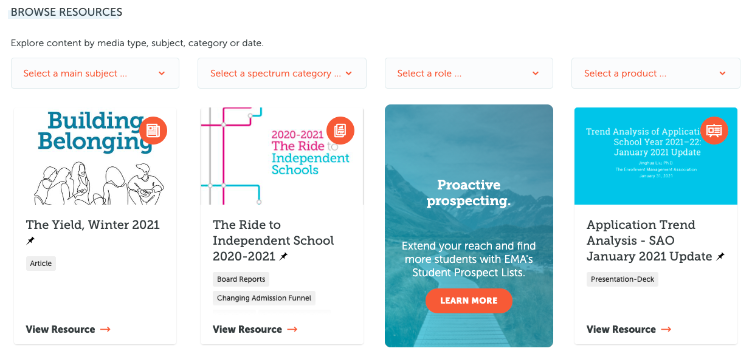Click arrow icon beside Trend Analysis View Resource
The width and height of the screenshot is (752, 354).
[666, 329]
